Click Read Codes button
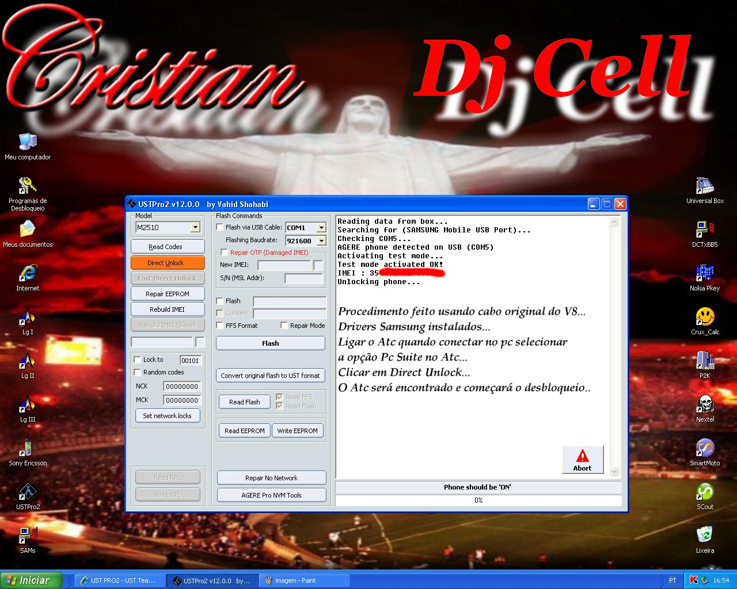737x589 pixels. (168, 247)
